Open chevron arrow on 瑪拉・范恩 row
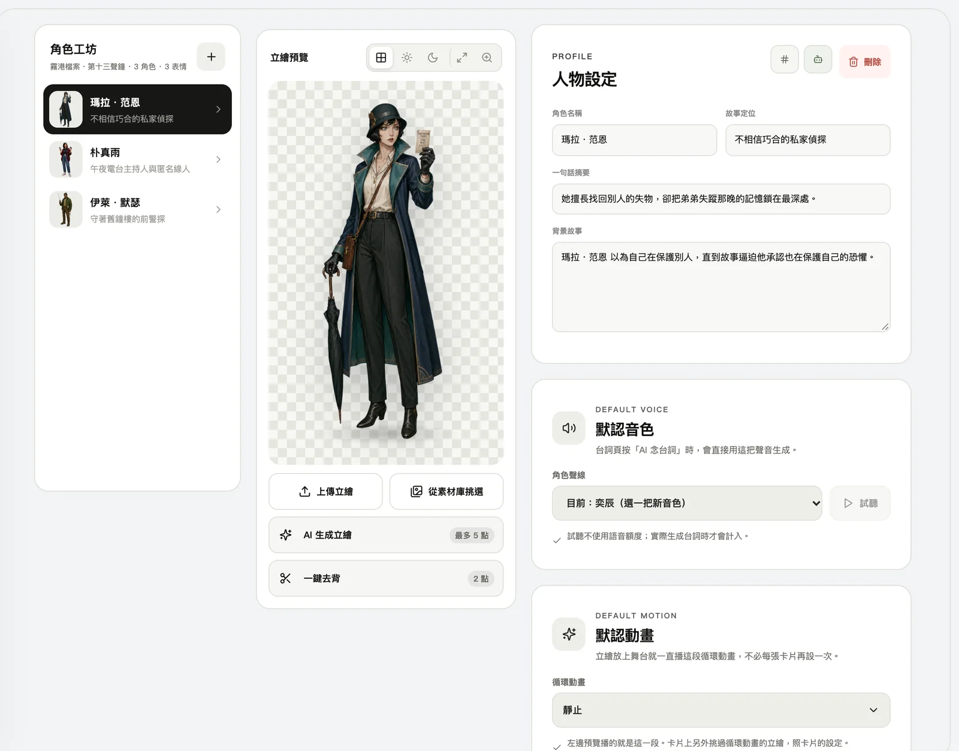Image resolution: width=959 pixels, height=751 pixels. click(x=218, y=109)
